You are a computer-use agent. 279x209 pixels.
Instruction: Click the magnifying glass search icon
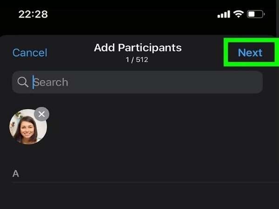23,82
